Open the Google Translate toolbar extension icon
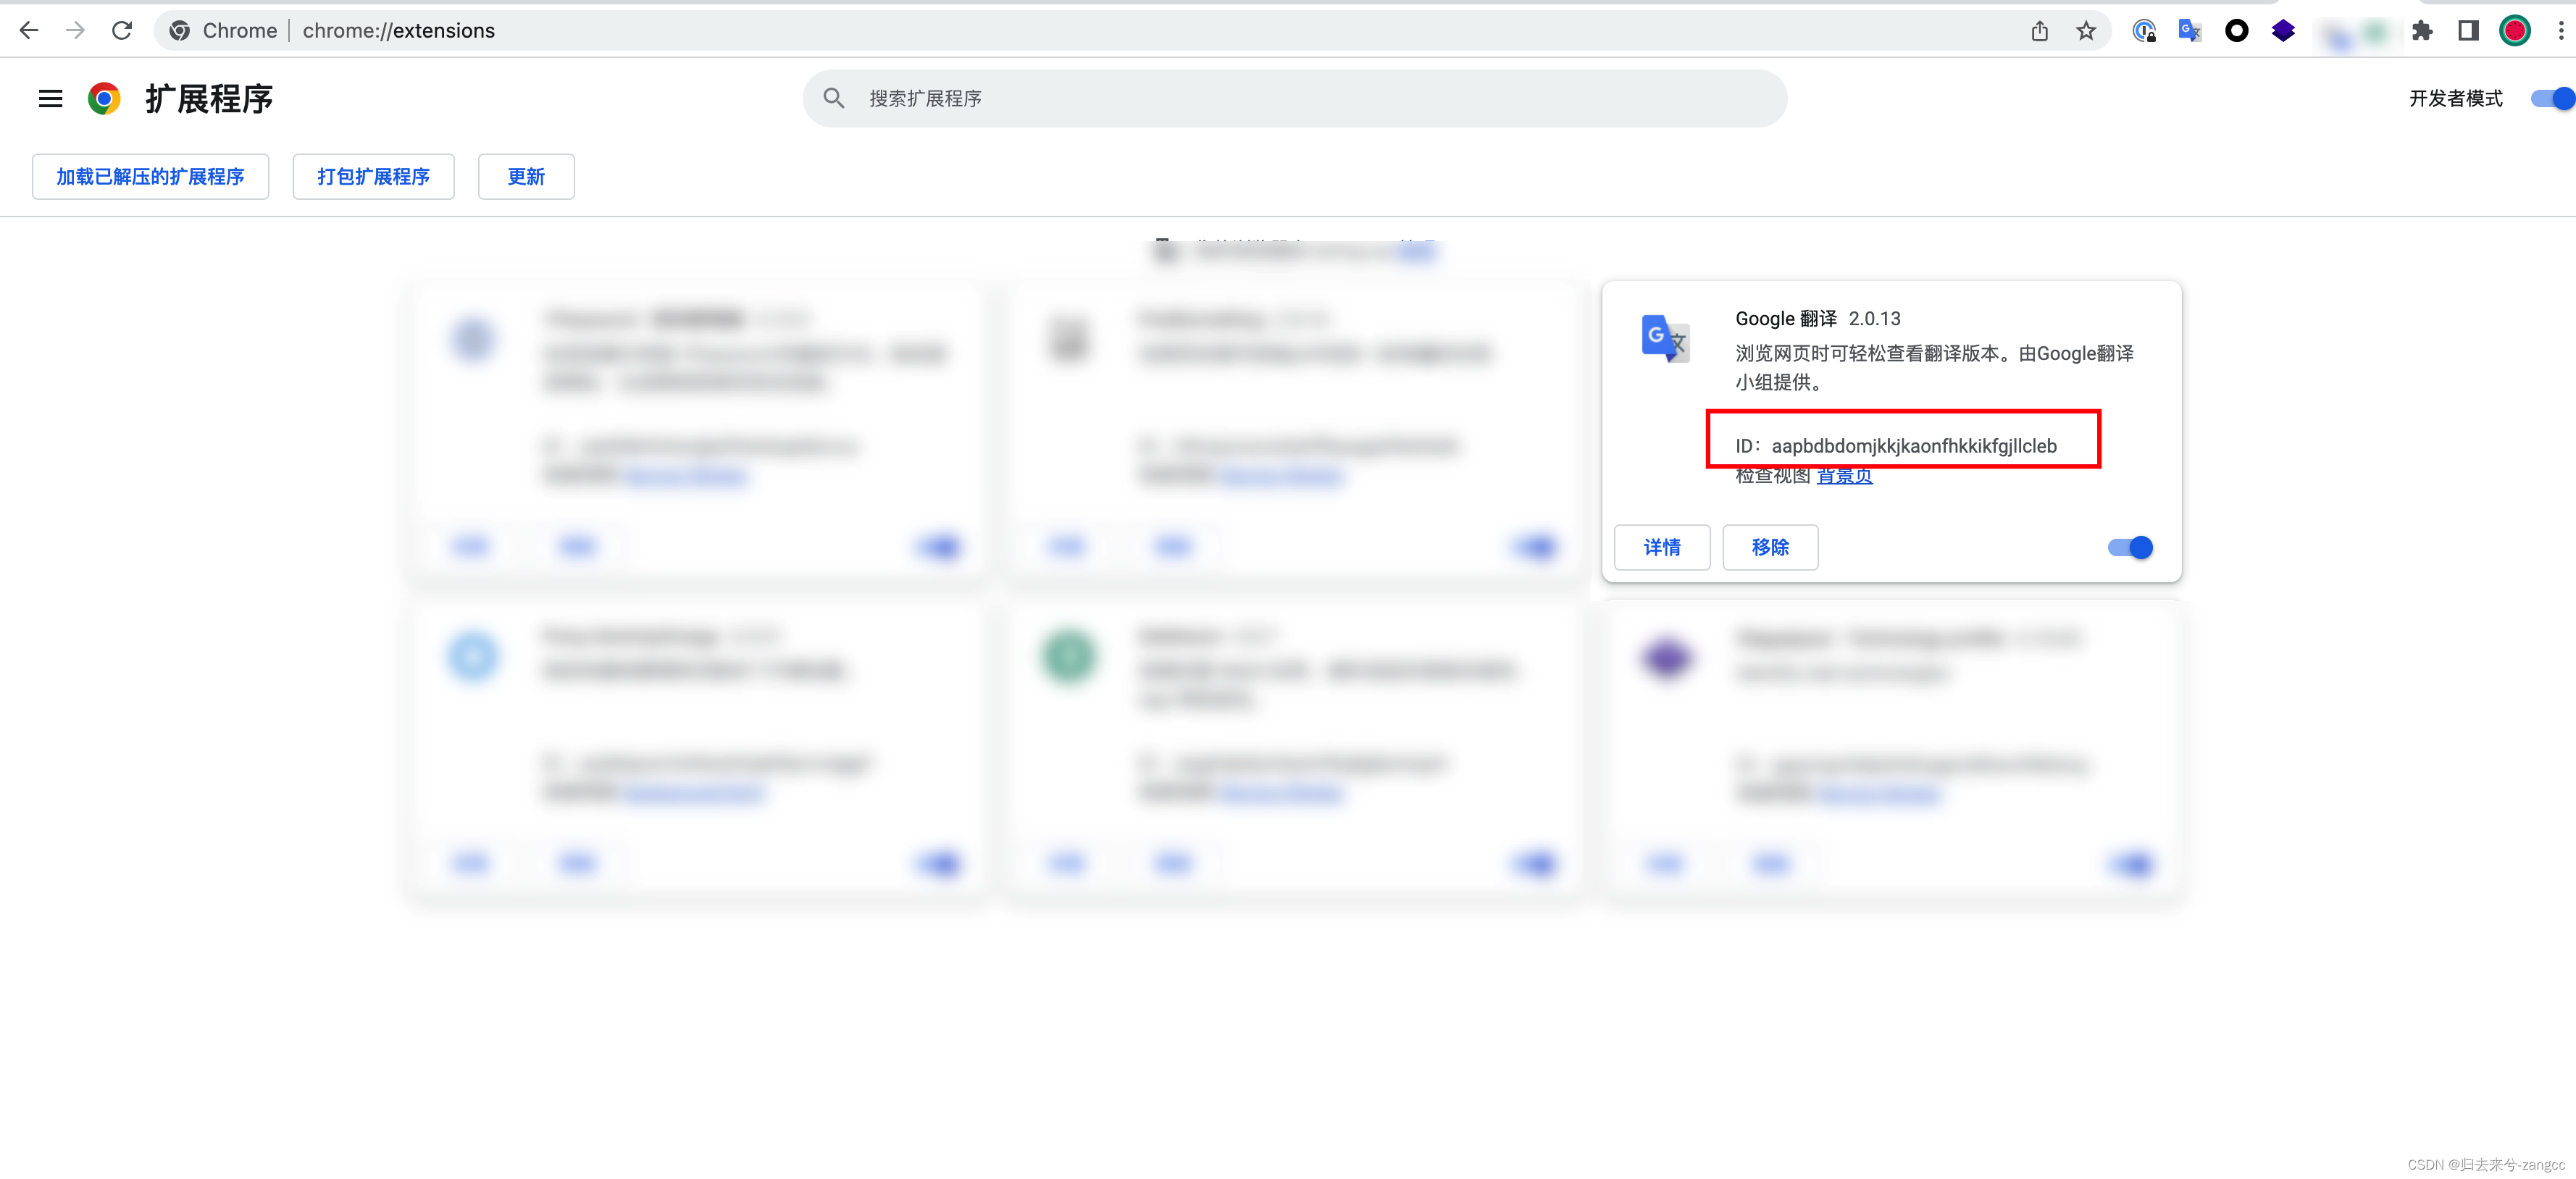The width and height of the screenshot is (2576, 1179). tap(2190, 31)
